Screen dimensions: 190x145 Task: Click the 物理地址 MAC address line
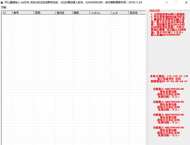(169, 81)
